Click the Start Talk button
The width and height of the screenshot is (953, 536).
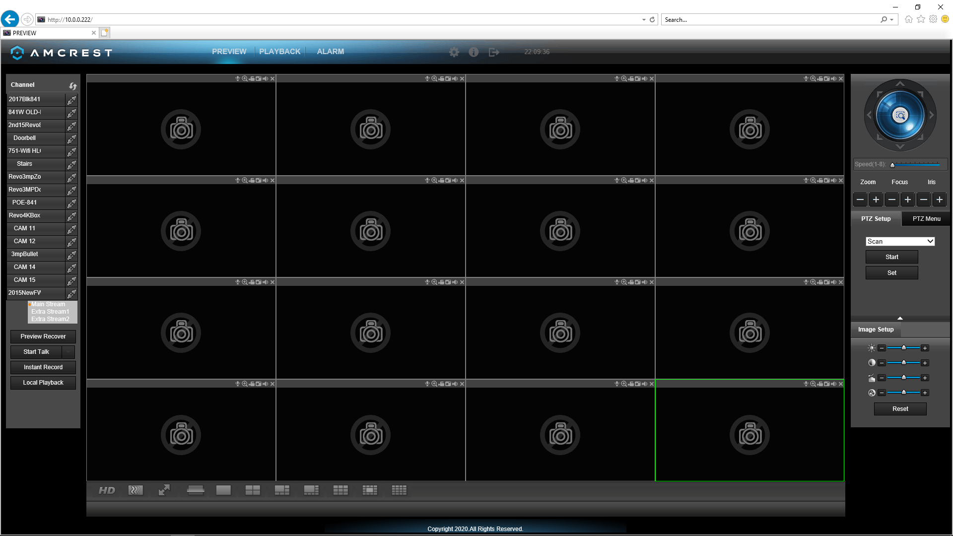click(x=36, y=352)
